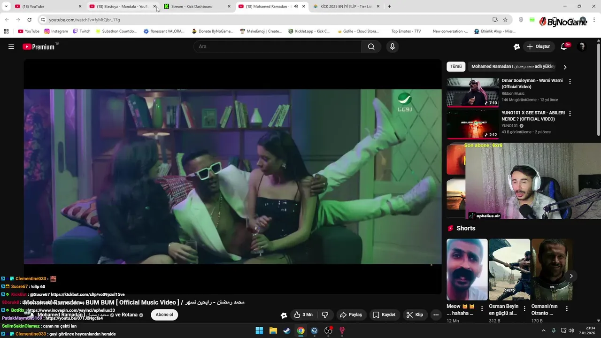Open options for Meow short
Screen dimensions: 601x338
click(482, 309)
